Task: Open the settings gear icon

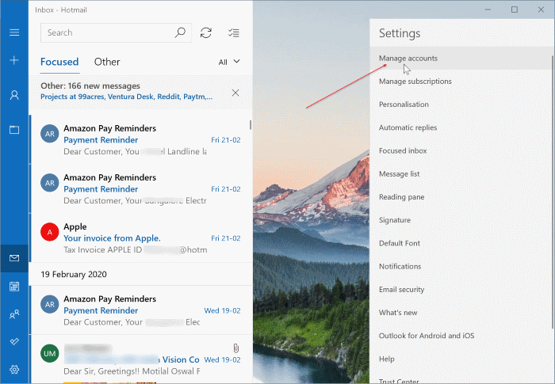Action: [x=14, y=370]
